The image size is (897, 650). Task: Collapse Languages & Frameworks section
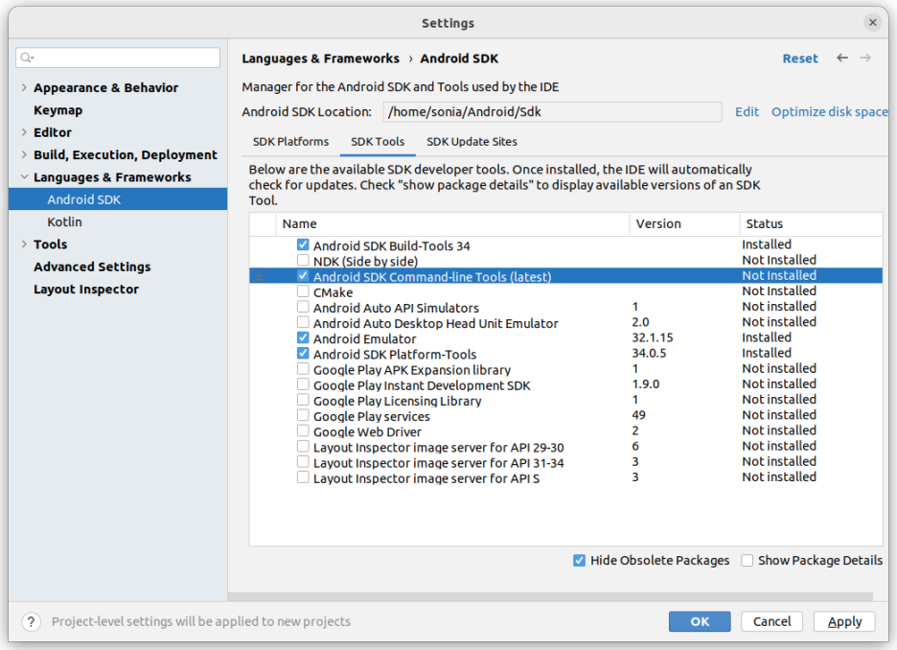pos(24,176)
